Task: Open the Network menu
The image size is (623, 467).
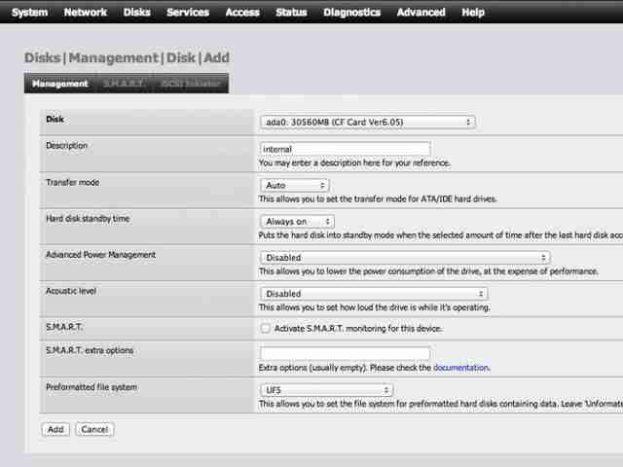Action: pos(86,13)
